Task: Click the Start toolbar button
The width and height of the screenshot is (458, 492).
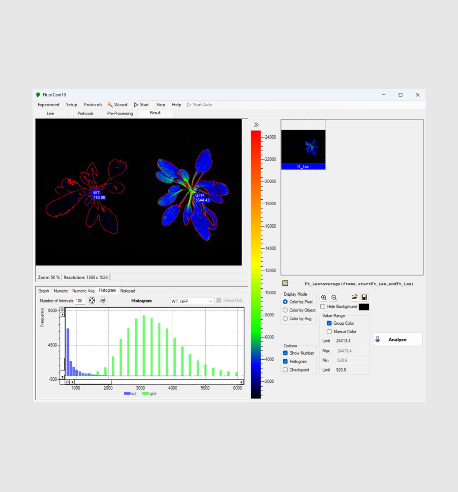Action: (141, 105)
